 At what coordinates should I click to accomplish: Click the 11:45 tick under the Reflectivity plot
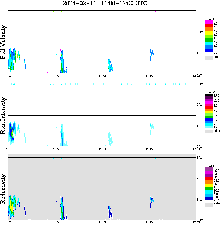149,222
